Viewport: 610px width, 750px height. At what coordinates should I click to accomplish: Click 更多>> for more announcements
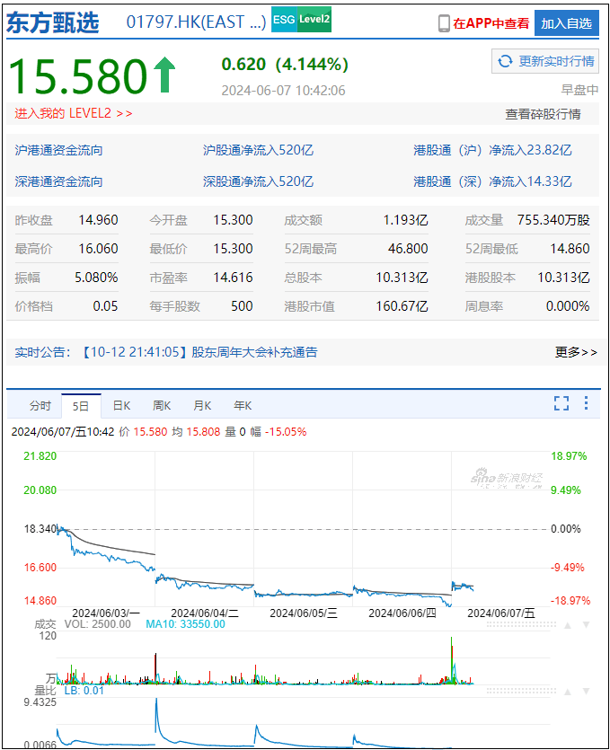click(576, 352)
